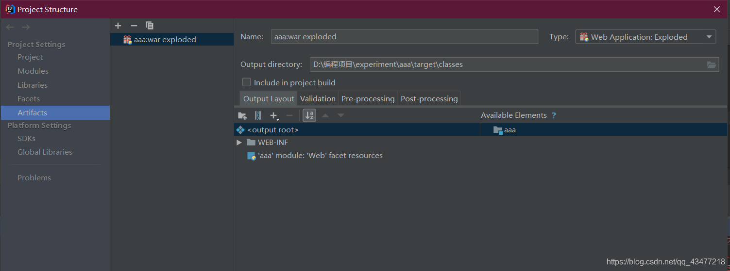The image size is (730, 271).
Task: Remove the selected artifact with the minus icon
Action: point(134,26)
